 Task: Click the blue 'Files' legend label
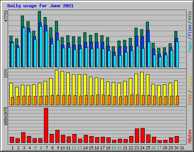coord(190,30)
